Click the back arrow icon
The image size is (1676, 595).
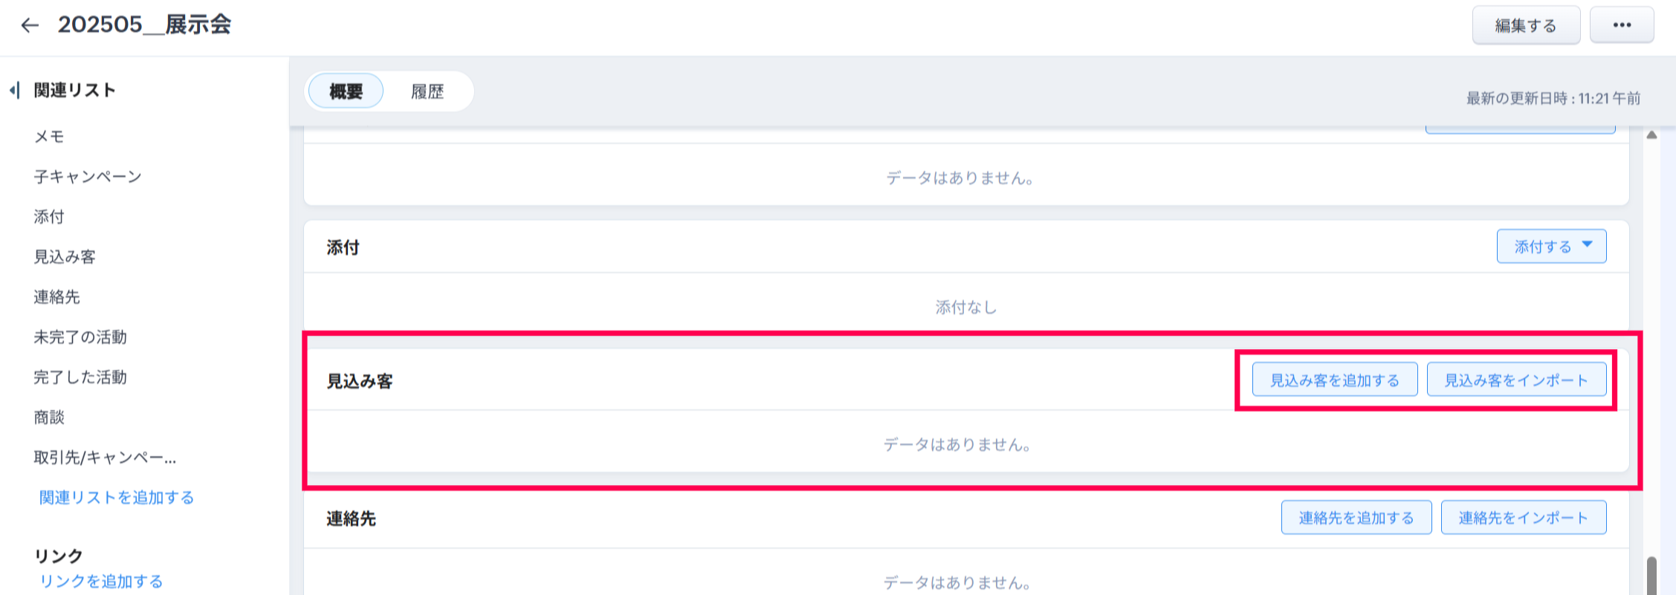pyautogui.click(x=30, y=25)
